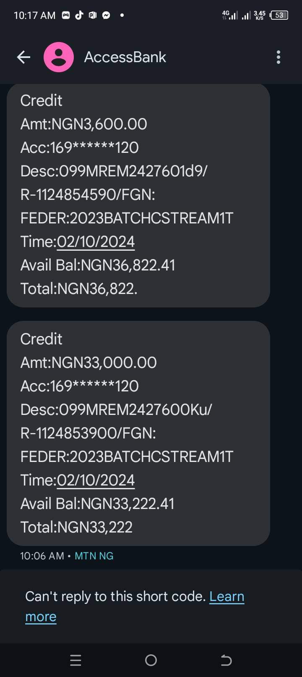This screenshot has height=677, width=302.
Task: Tap the first notification icon beside the clock
Action: pyautogui.click(x=66, y=15)
